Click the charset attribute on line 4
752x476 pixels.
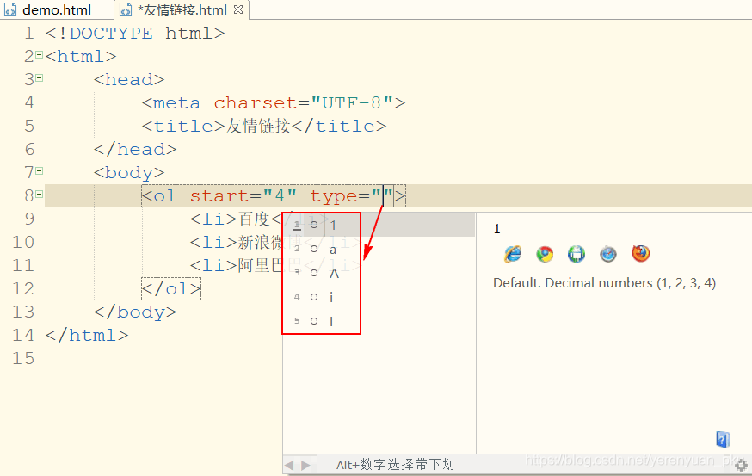pyautogui.click(x=256, y=102)
